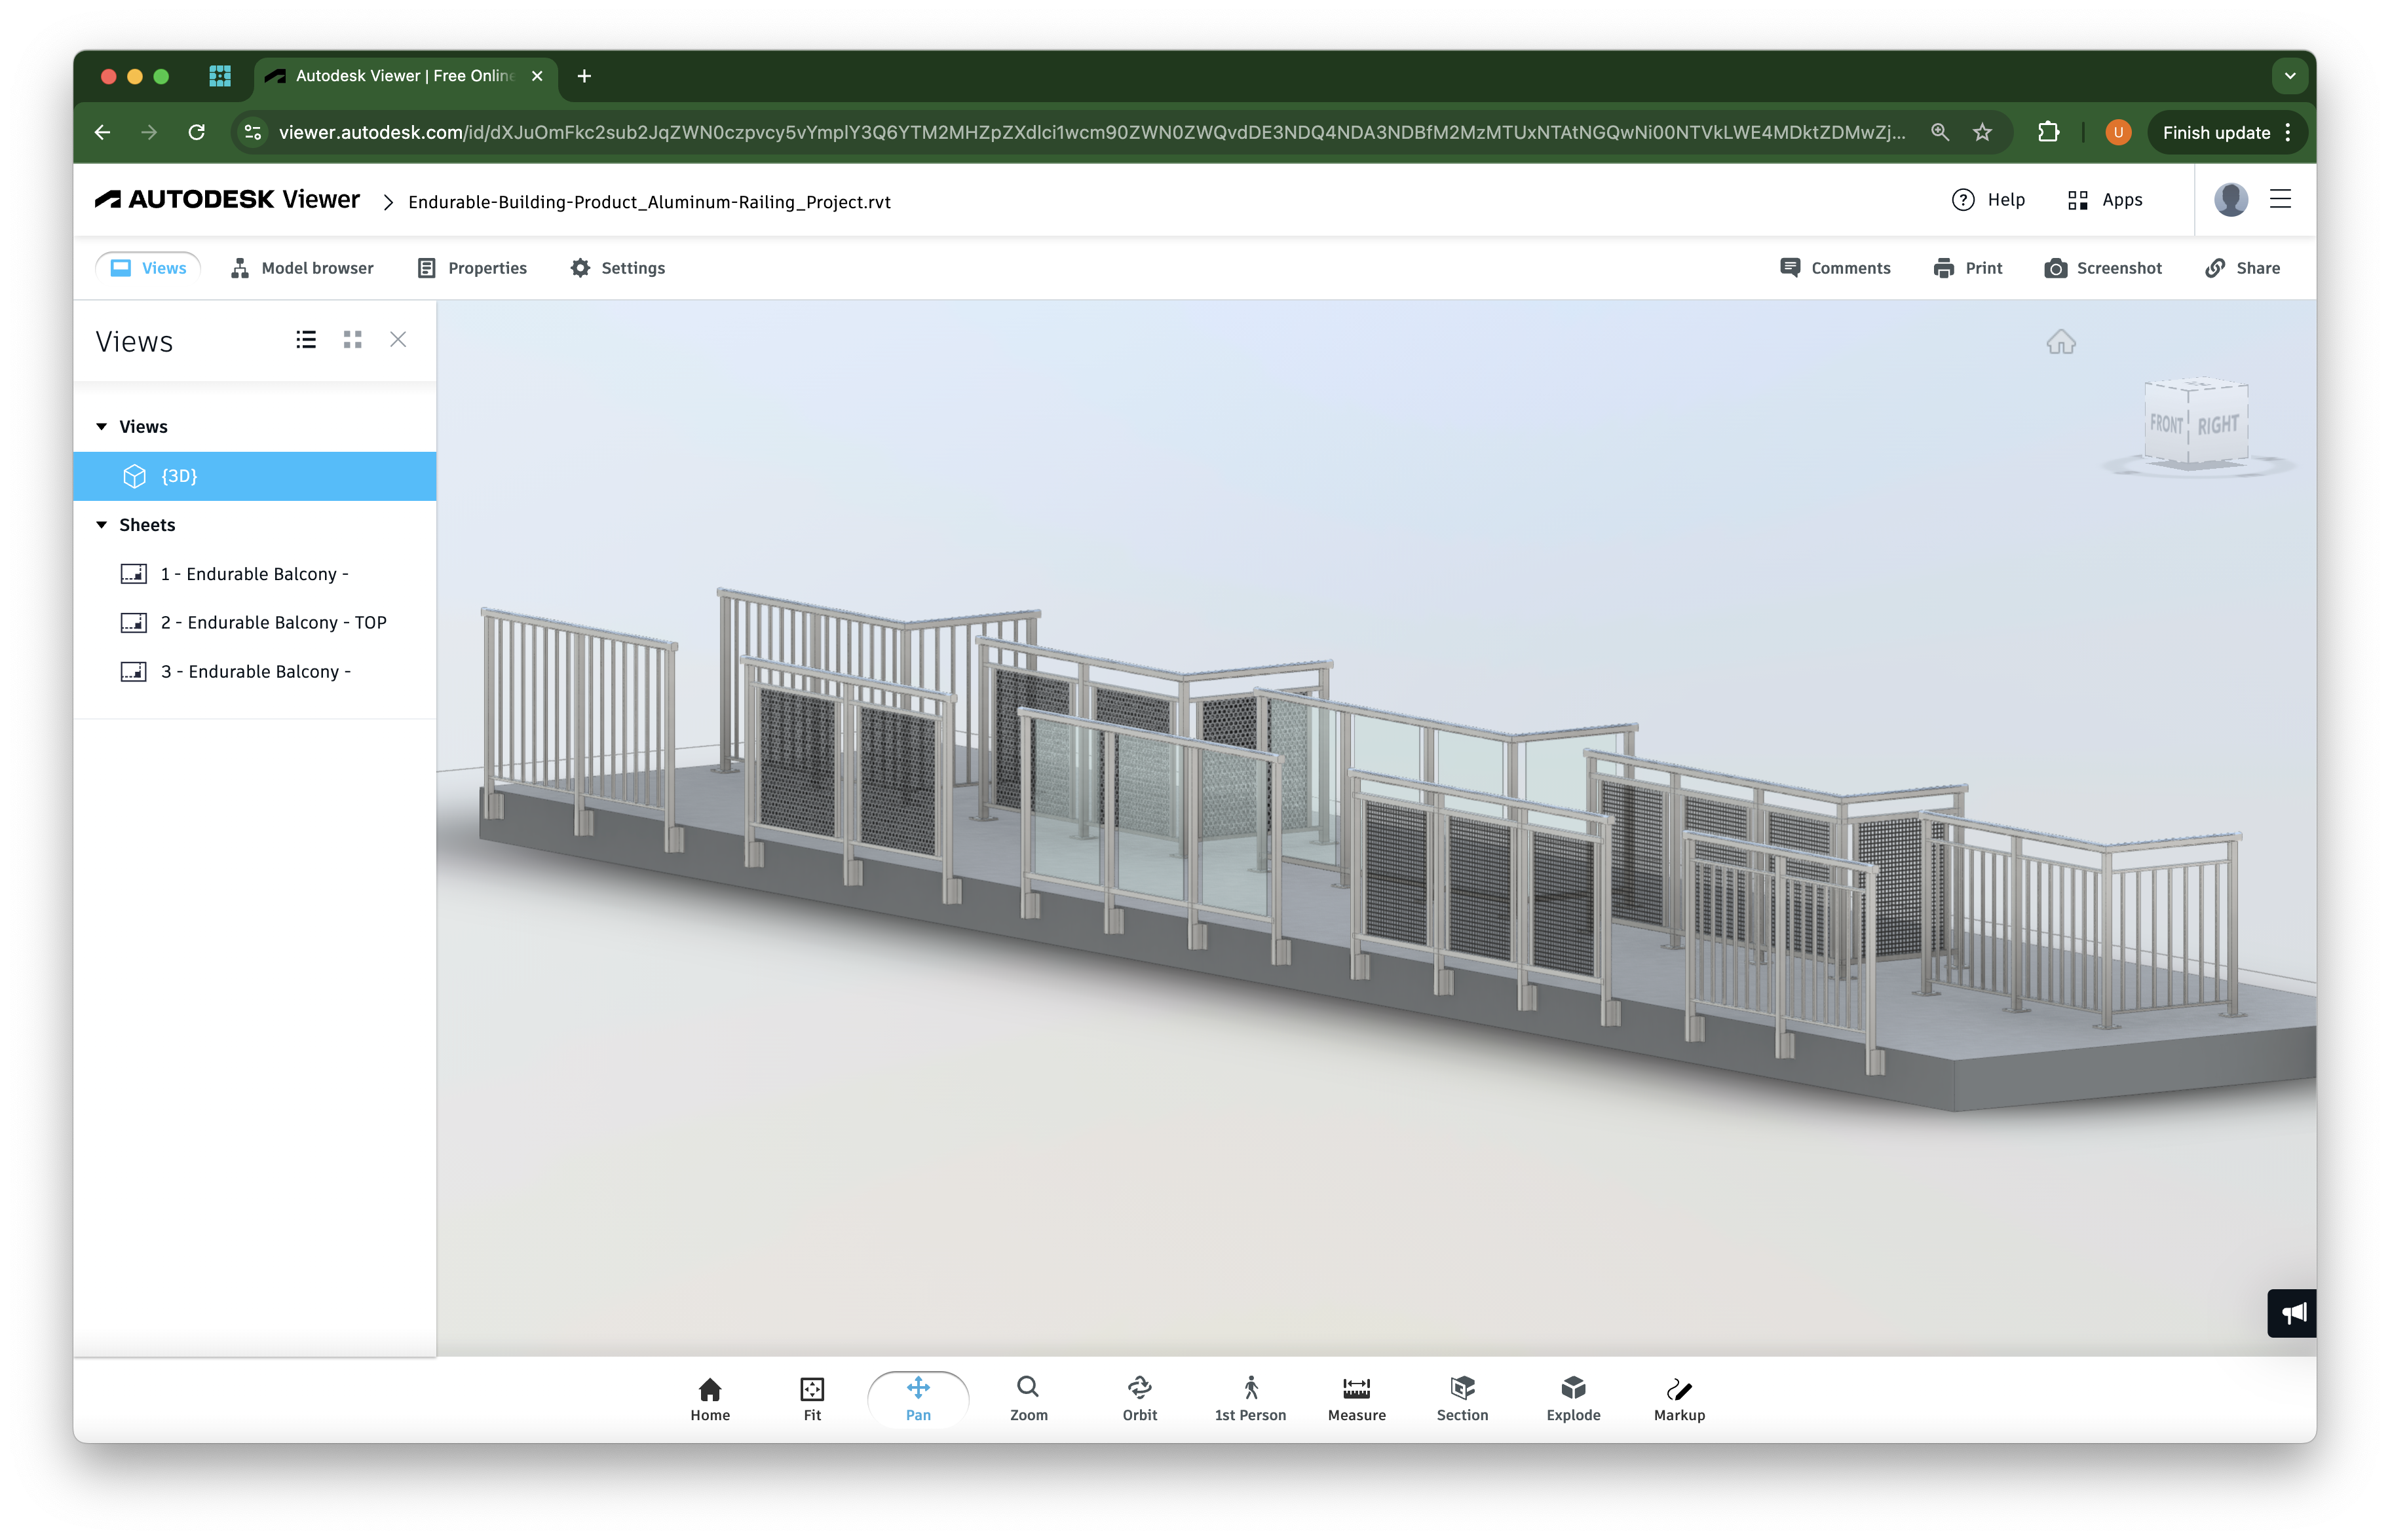Image resolution: width=2390 pixels, height=1540 pixels.
Task: Open the site information icon
Action: pos(253,132)
